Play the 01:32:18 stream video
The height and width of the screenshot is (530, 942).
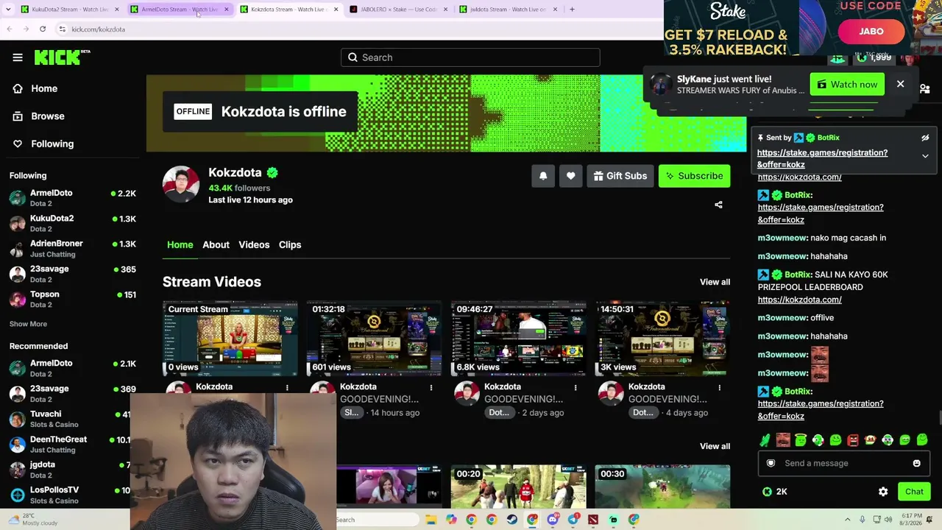coord(374,339)
